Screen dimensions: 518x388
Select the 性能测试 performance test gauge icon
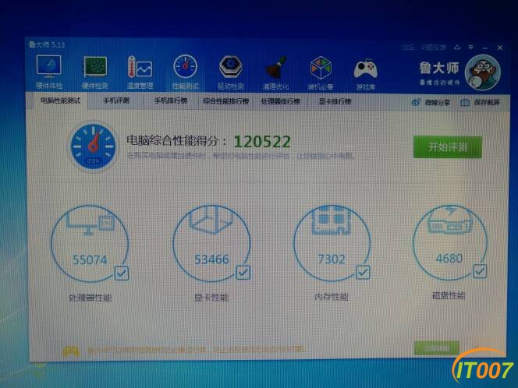pos(185,67)
